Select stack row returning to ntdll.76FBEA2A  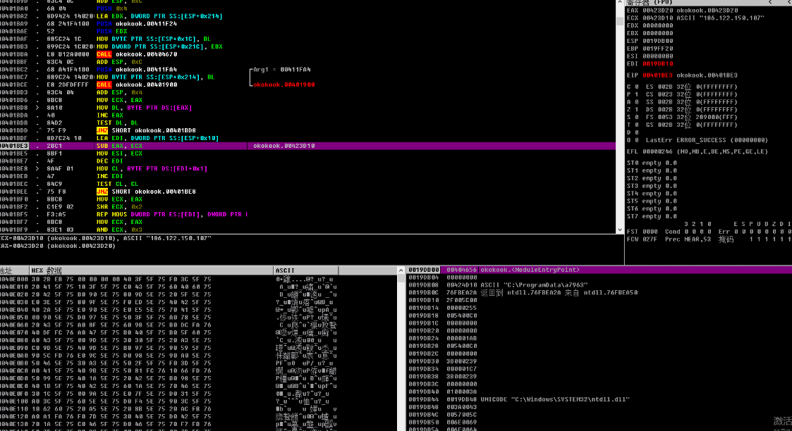599,292
